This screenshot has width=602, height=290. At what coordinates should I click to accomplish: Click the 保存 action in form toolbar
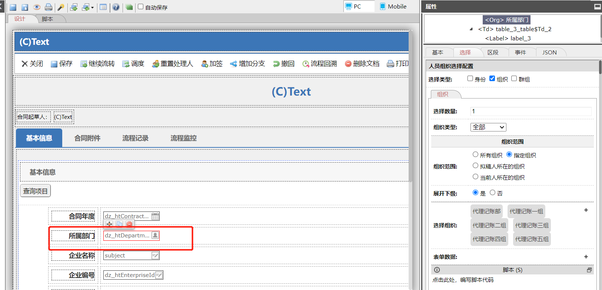click(61, 64)
